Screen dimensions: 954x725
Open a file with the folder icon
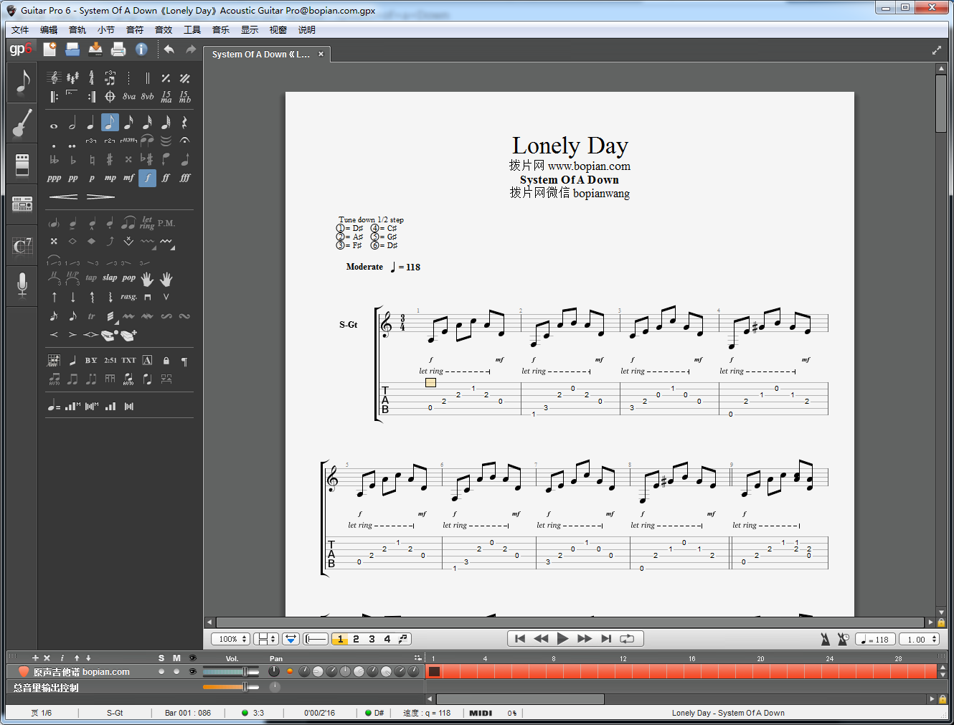coord(72,49)
